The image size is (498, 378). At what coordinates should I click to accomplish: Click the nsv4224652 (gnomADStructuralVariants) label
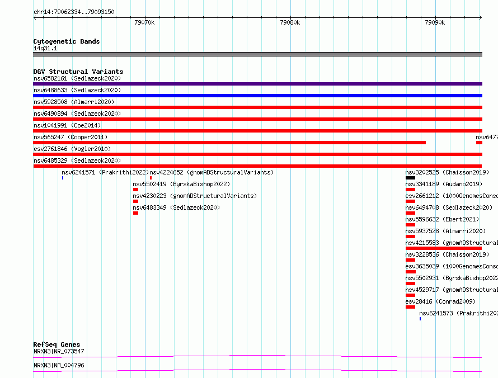(x=212, y=172)
